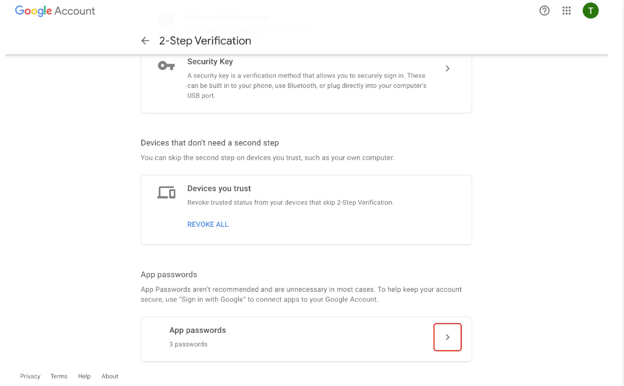Screen dimensions: 624x386
Task: Click the Security Key description paragraph
Action: click(306, 86)
